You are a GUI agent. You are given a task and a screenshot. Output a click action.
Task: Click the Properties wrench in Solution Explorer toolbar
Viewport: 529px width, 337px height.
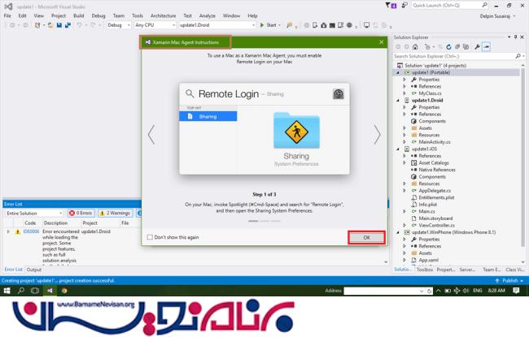coord(477,47)
